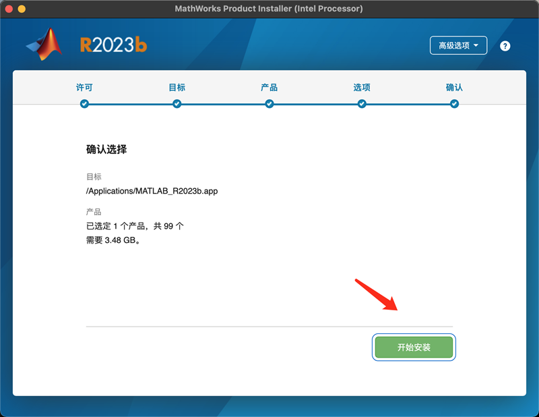Image resolution: width=539 pixels, height=417 pixels.
Task: Click the 确认选择 heading
Action: point(106,150)
